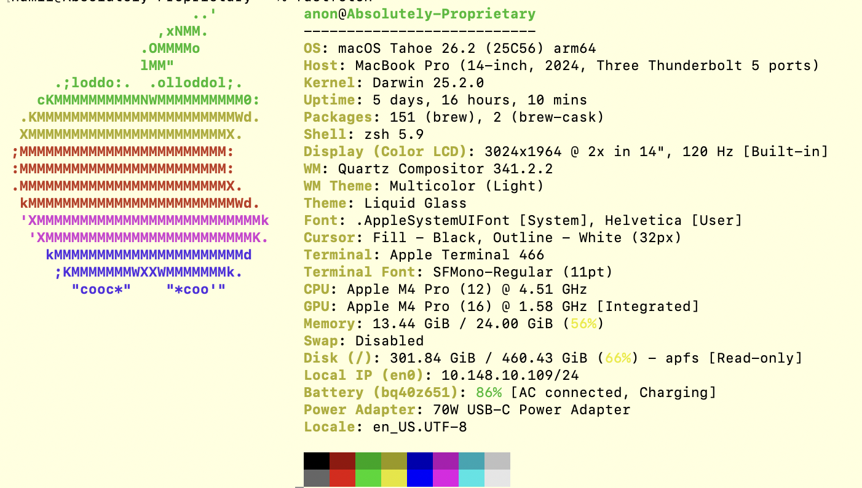This screenshot has height=488, width=862.
Task: Pick the bright red palette block
Action: click(x=342, y=478)
